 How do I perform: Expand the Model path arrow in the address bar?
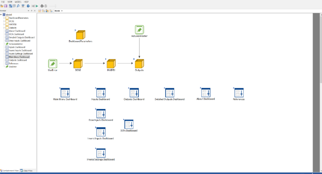[62, 11]
